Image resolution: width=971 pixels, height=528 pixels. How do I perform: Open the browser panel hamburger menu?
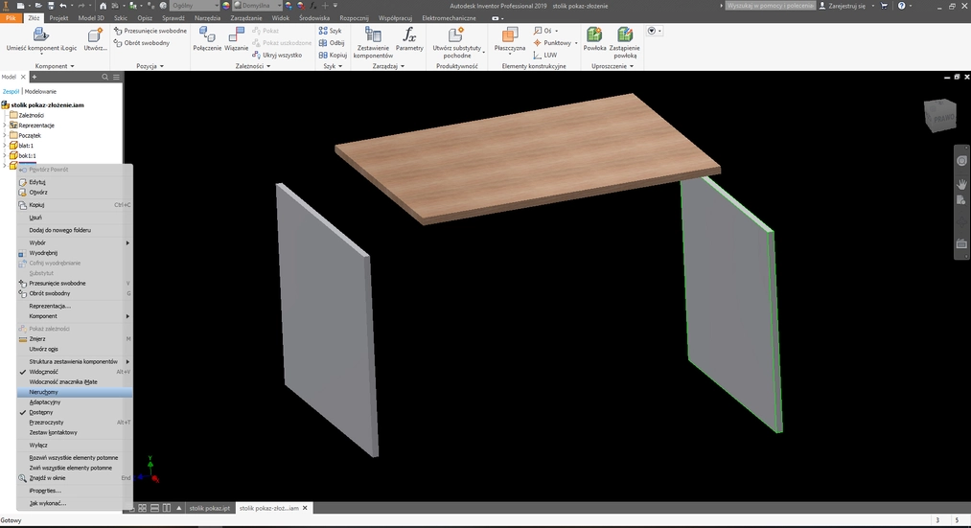tap(116, 77)
